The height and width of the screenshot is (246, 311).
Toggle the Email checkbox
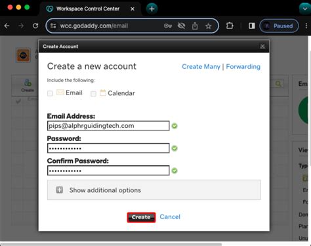pyautogui.click(x=50, y=94)
